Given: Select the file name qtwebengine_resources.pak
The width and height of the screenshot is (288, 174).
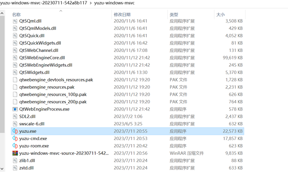Looking at the screenshot, I should click(47, 87).
